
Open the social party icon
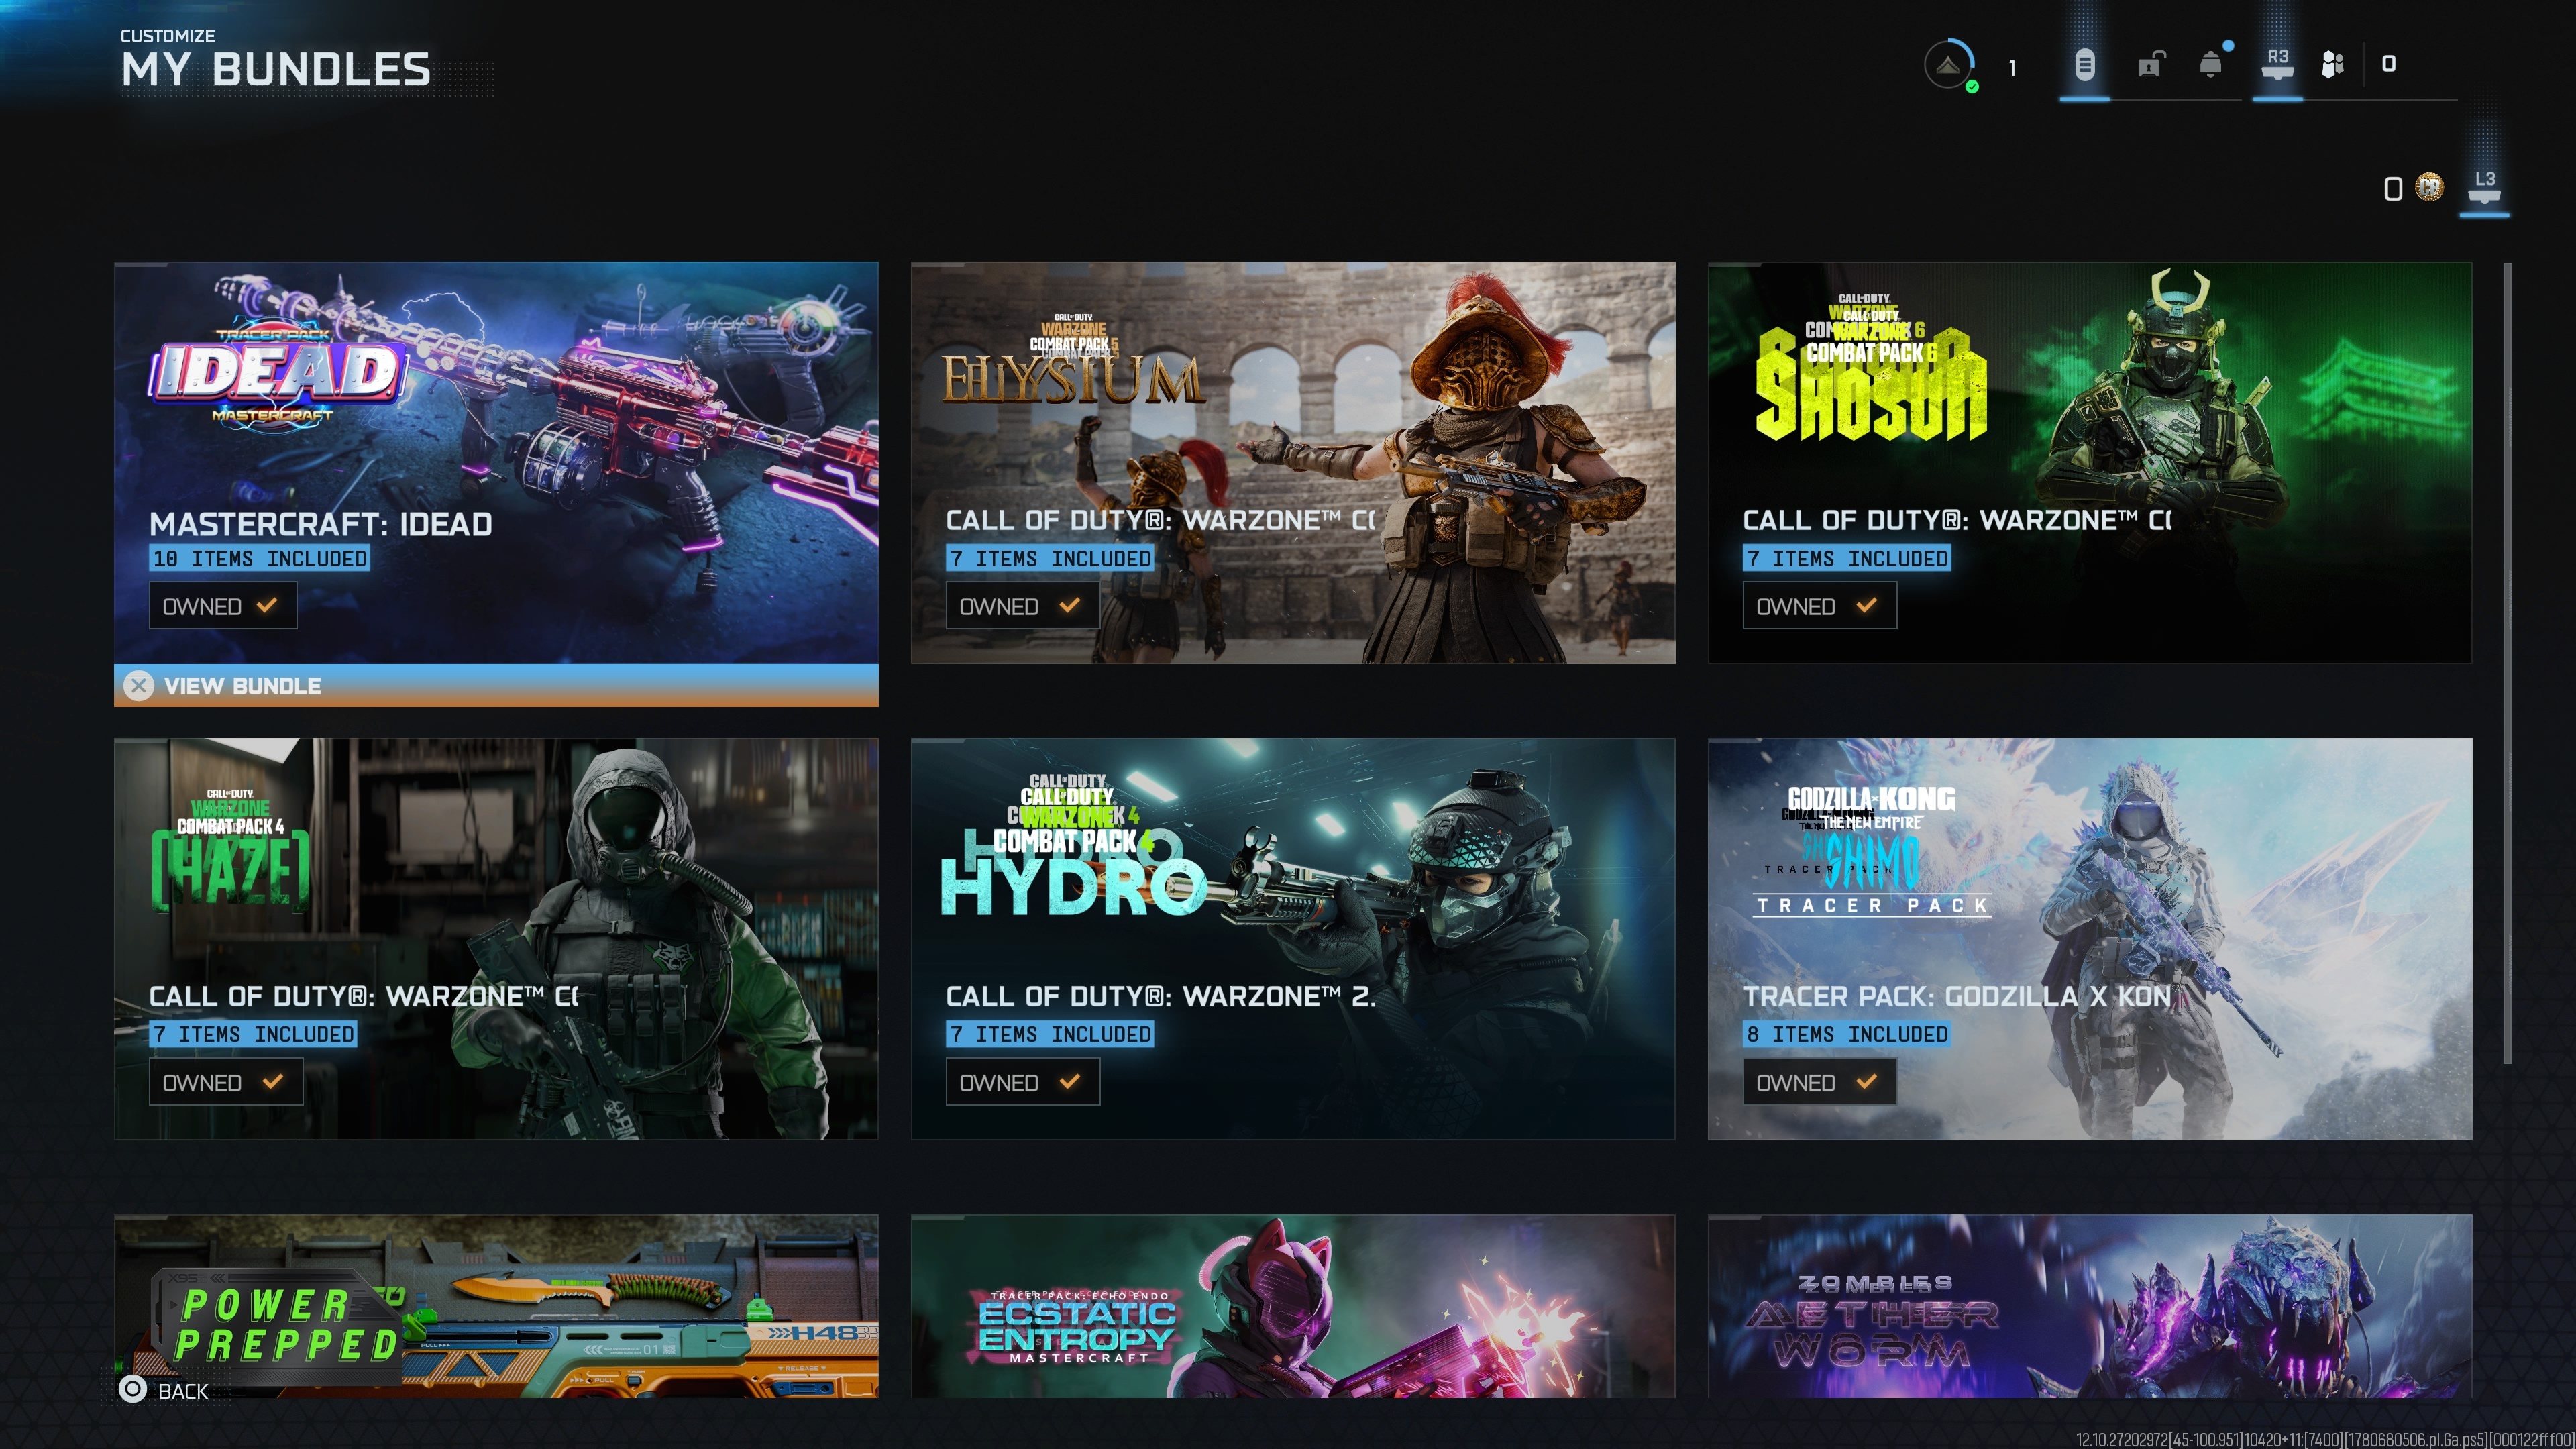coord(2332,65)
